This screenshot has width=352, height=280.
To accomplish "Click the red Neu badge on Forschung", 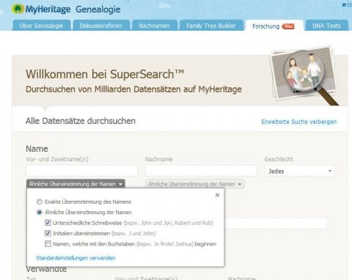I will pos(288,26).
